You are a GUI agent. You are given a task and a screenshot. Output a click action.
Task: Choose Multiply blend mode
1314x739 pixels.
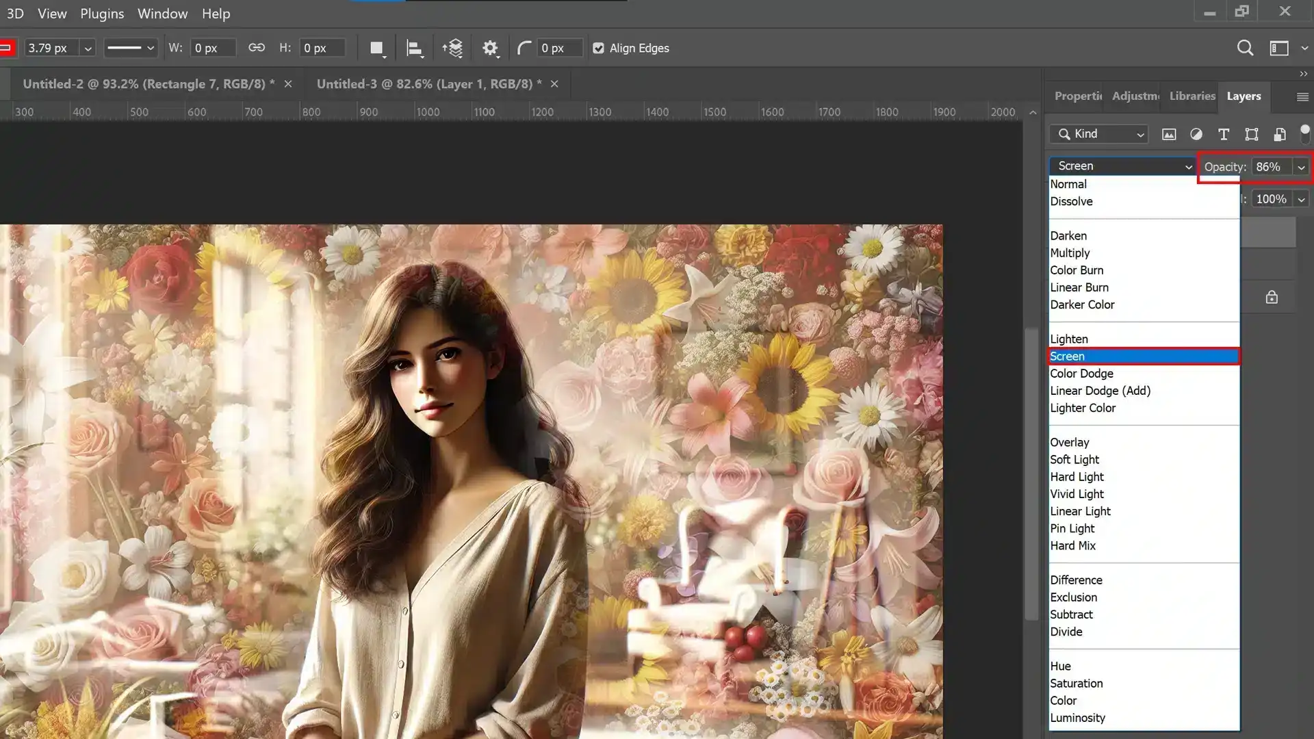[1144, 252]
